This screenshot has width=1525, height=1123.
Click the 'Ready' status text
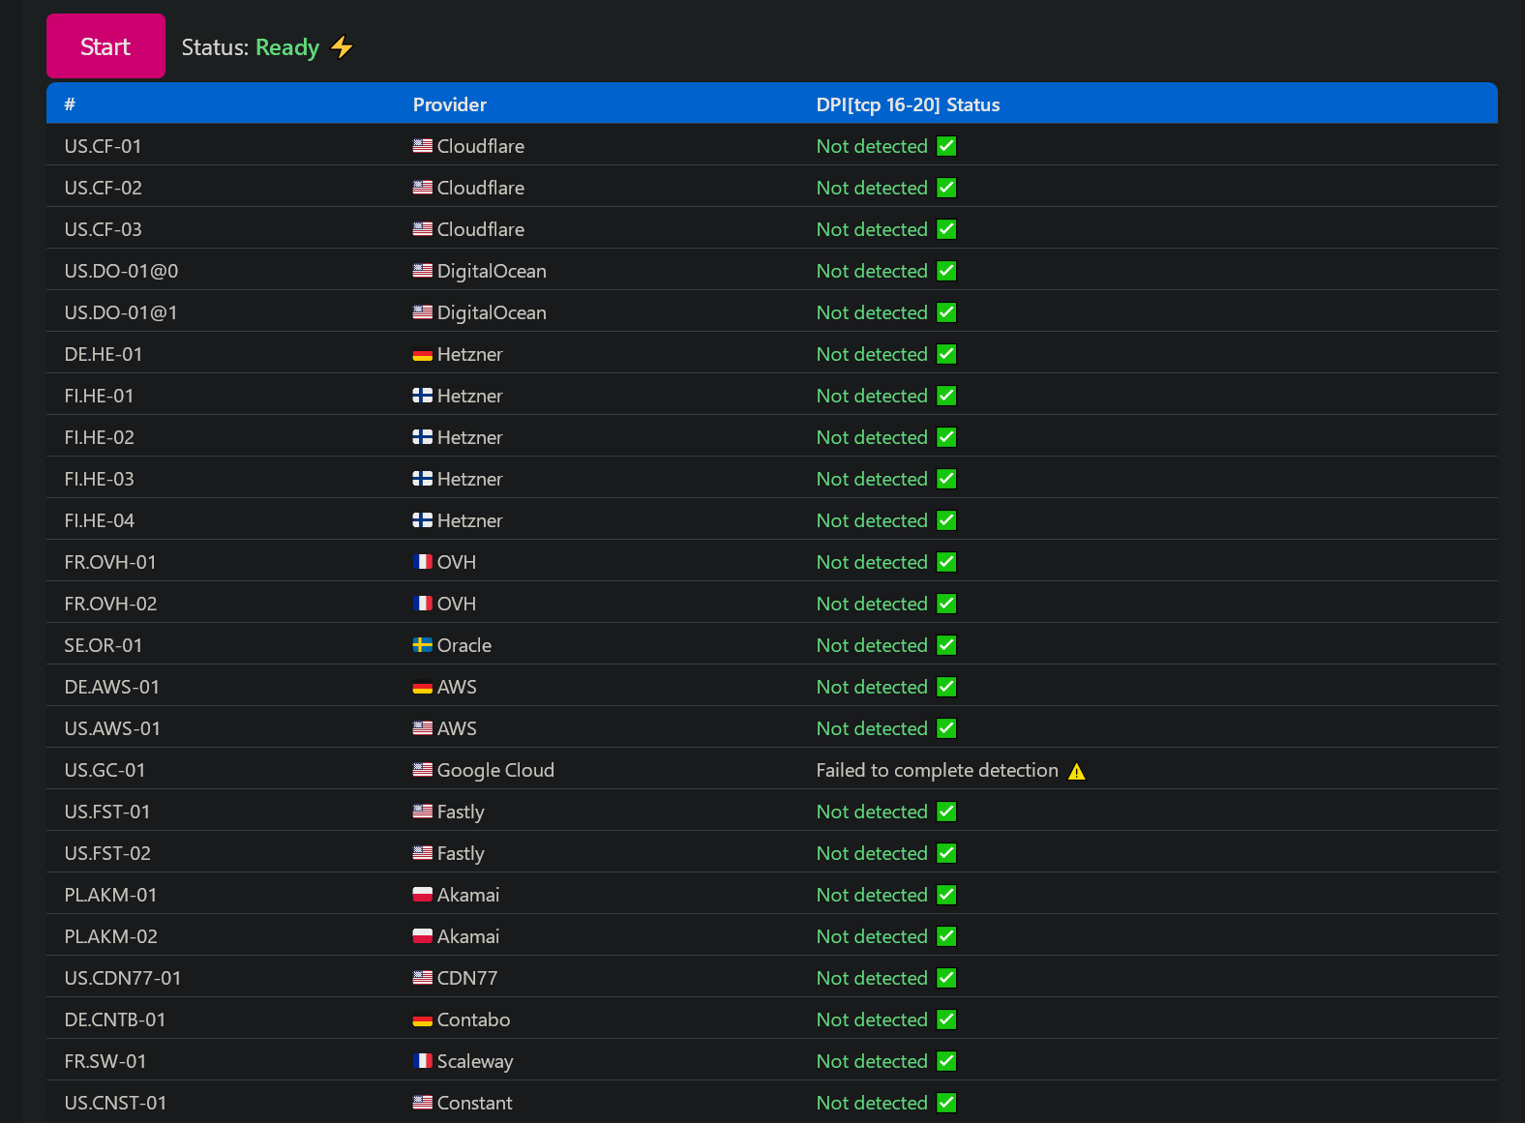(x=287, y=47)
